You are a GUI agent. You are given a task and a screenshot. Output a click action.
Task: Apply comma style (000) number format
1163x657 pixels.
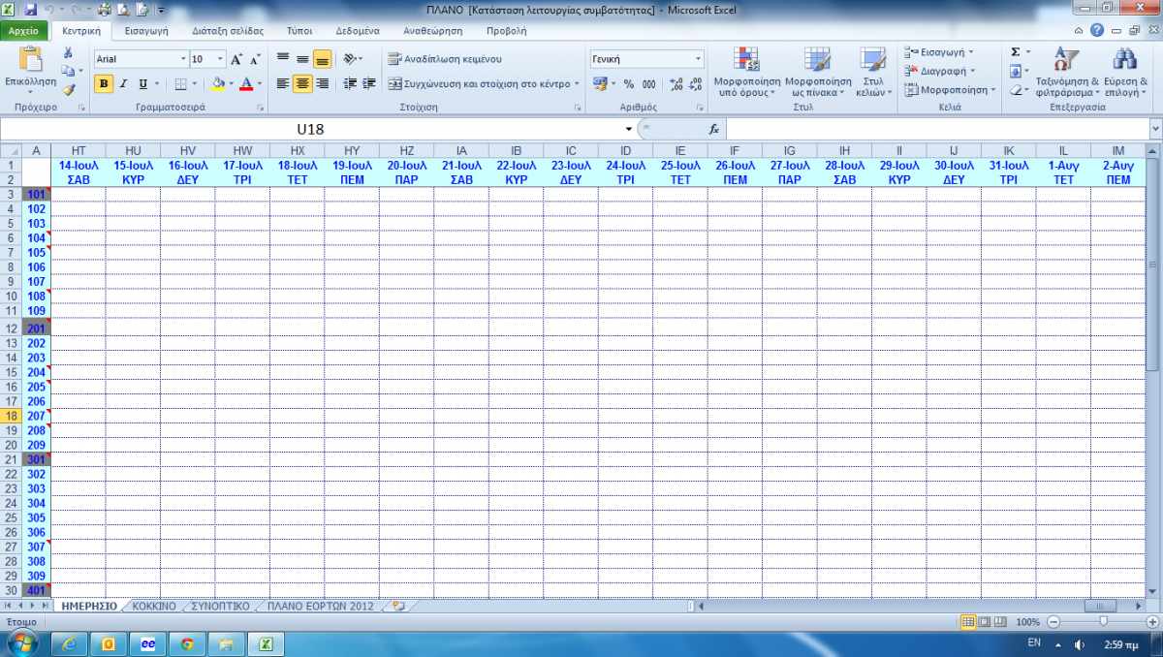coord(648,83)
